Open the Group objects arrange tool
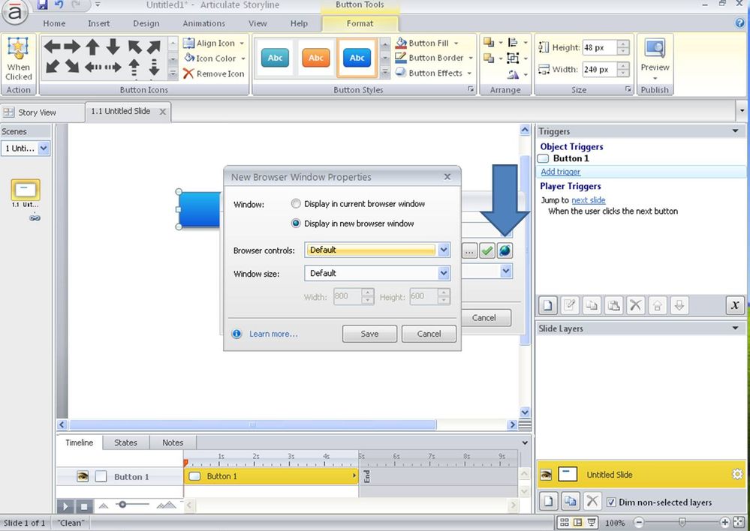Screen dimensions: 750x531 [x=513, y=58]
